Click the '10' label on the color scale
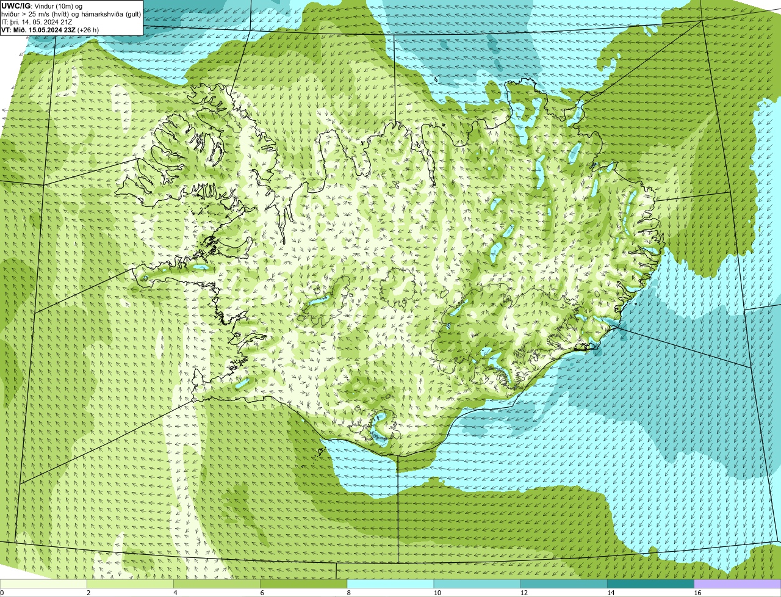Viewport: 781px width, 597px height. tap(437, 593)
